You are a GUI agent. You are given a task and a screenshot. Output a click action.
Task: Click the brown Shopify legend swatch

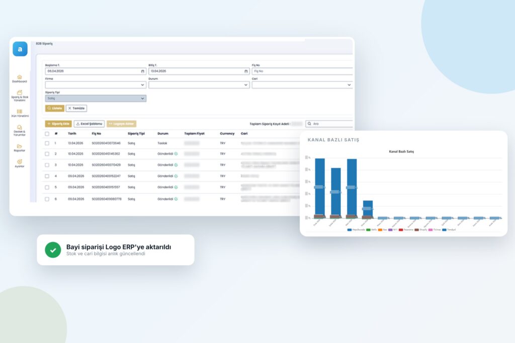tap(417, 230)
